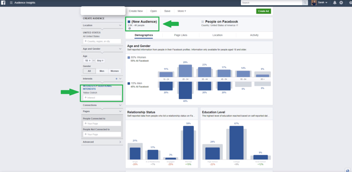352x172 pixels.
Task: Click the 3.5K - 4K people text
Action: [x=136, y=25]
